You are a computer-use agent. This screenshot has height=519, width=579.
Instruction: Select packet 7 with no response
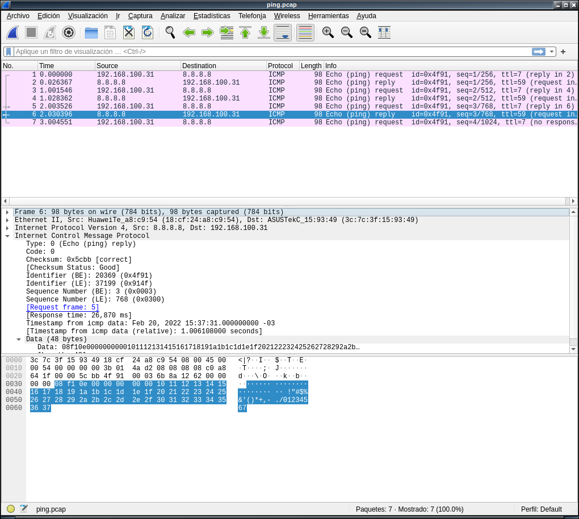pos(289,122)
